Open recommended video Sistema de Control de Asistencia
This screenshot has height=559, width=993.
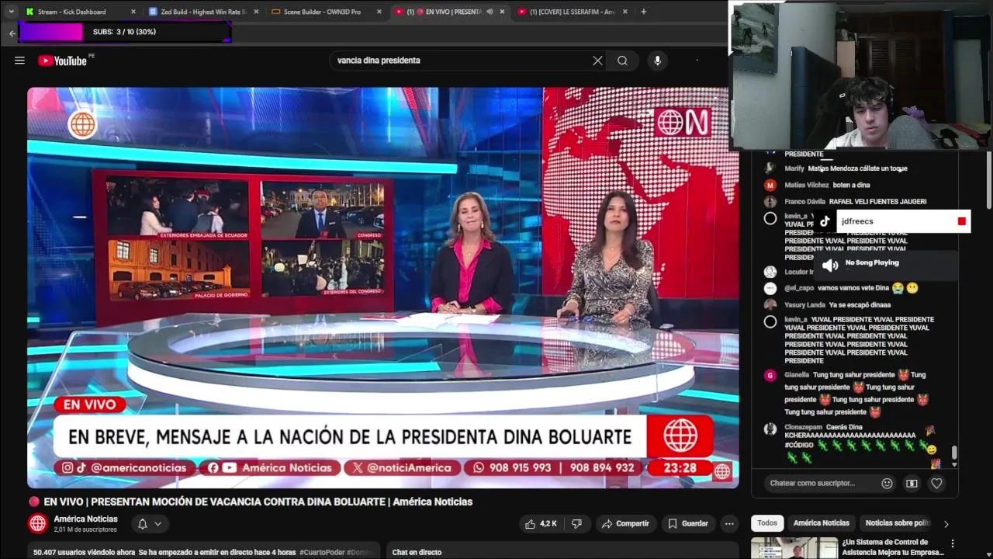892,547
